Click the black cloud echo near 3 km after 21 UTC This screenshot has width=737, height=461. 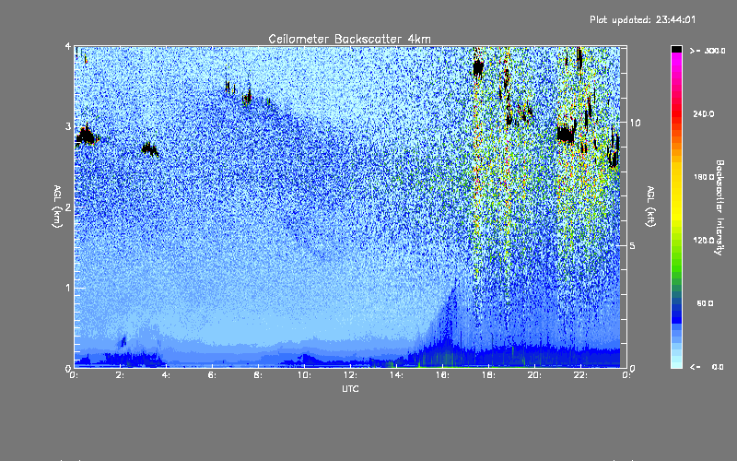[x=566, y=134]
